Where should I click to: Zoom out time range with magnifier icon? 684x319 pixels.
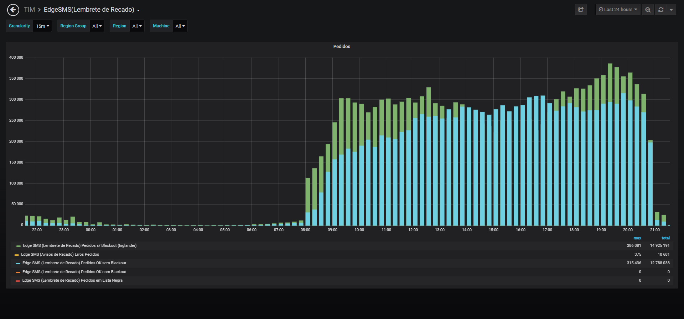point(648,10)
